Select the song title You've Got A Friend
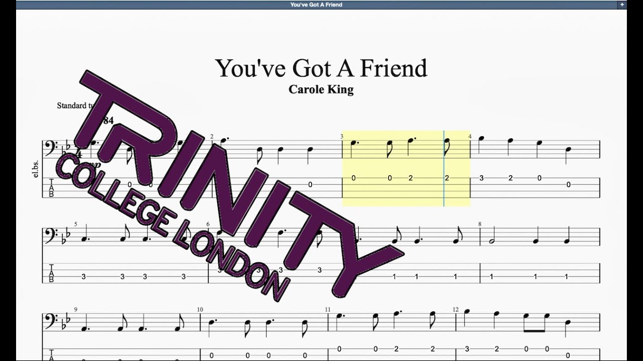Viewport: 643px width, 361px height. (321, 68)
